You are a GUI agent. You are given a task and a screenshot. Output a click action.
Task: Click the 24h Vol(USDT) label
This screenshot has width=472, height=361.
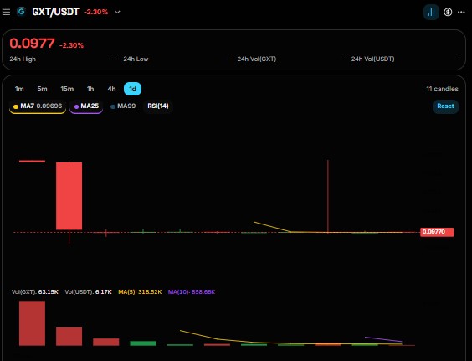click(x=372, y=59)
